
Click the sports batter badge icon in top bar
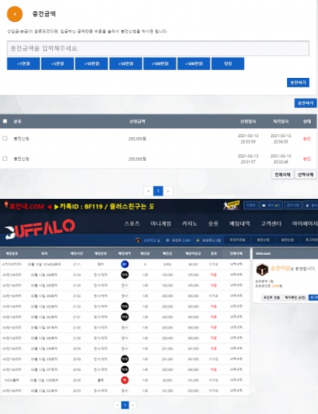coord(232,205)
